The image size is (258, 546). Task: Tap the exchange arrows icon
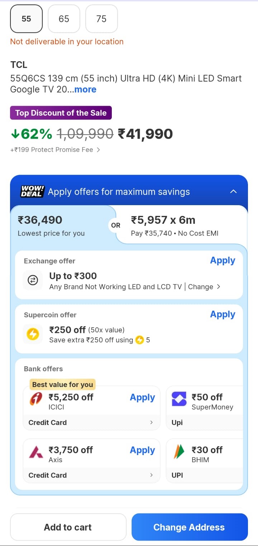tap(33, 281)
